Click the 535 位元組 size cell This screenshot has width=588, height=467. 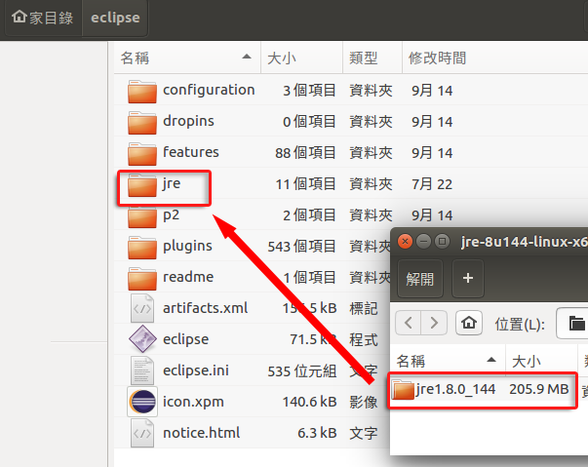(x=302, y=371)
